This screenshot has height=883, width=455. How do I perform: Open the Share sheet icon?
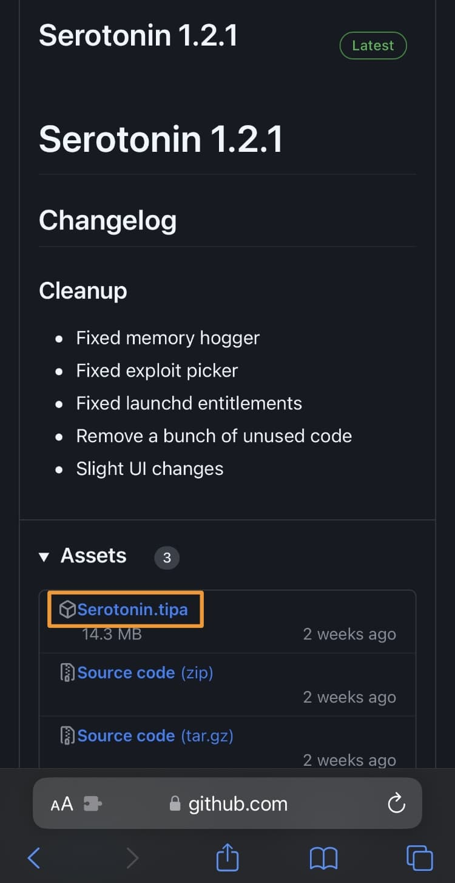(227, 856)
